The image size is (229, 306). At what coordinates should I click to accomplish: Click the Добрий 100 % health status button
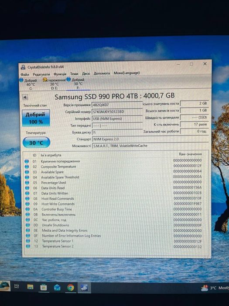[36, 118]
